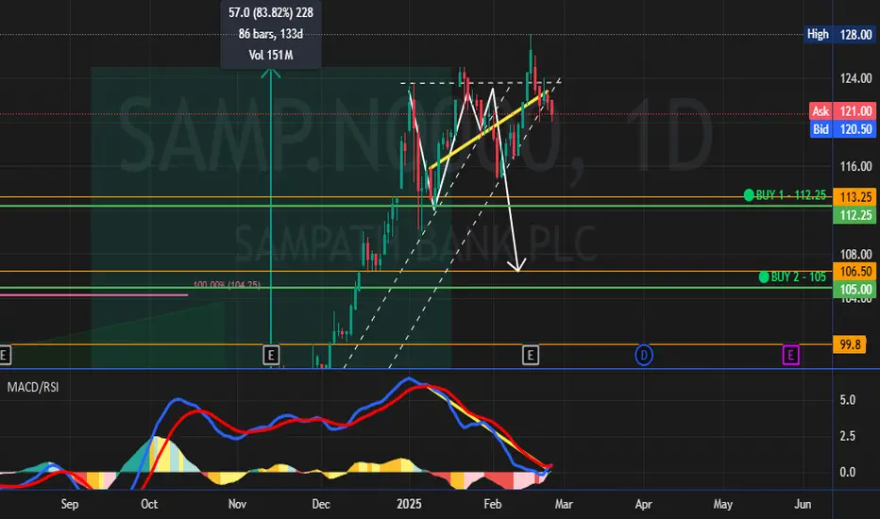Click the Mar label on time axis

tap(564, 504)
